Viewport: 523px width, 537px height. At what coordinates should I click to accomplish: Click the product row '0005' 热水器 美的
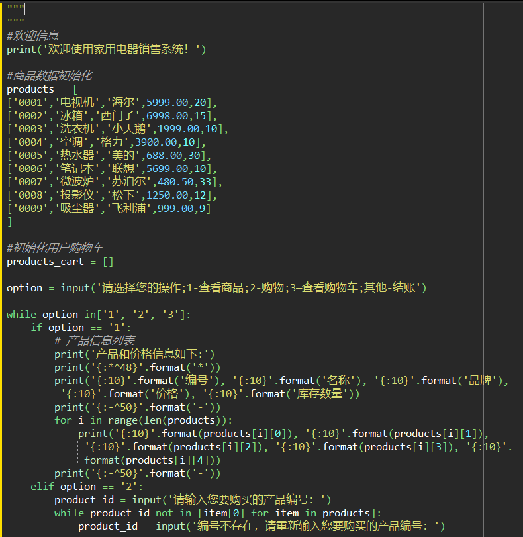point(109,156)
